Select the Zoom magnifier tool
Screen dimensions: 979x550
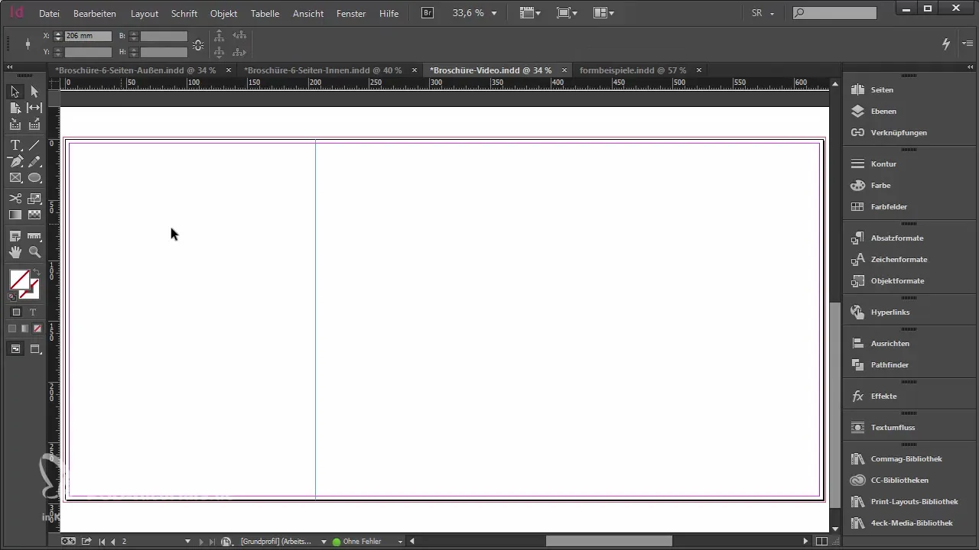(34, 252)
